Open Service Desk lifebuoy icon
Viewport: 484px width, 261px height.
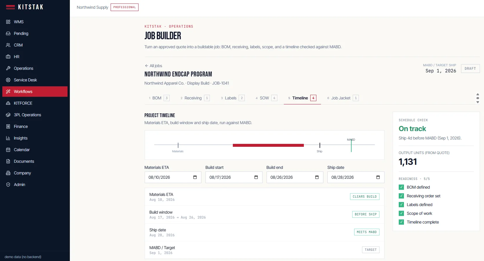8,80
